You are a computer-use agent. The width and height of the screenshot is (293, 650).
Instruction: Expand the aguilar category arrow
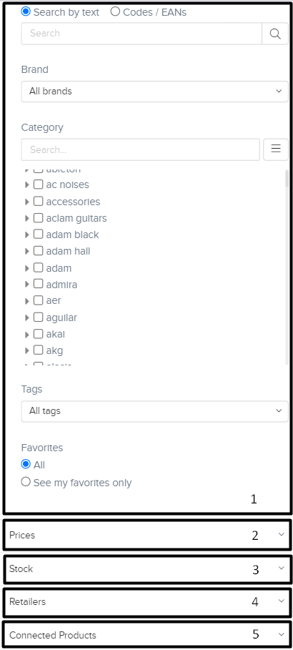(27, 317)
